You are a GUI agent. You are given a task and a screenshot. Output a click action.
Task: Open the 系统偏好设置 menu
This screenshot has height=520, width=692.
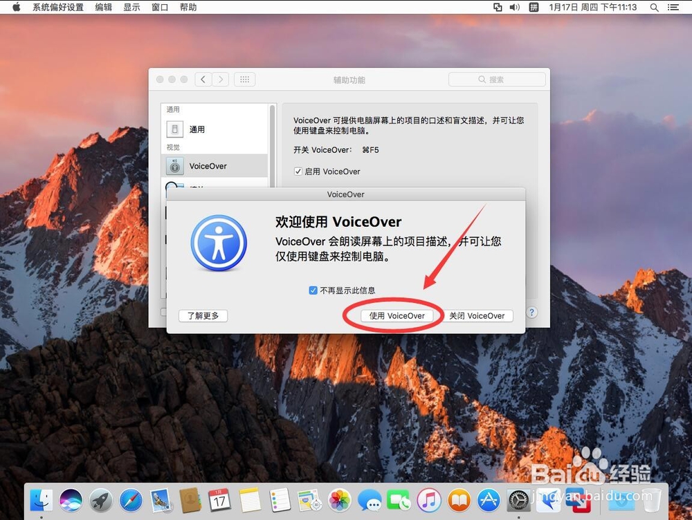pos(58,7)
